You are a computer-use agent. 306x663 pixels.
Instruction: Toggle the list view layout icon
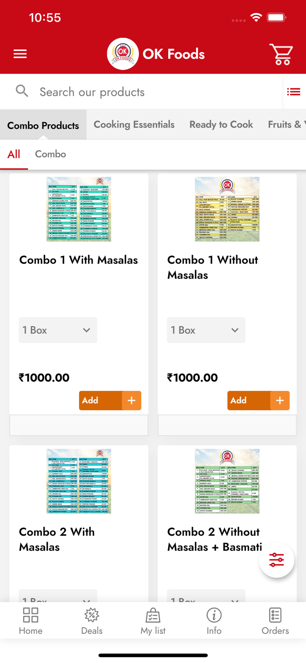[x=294, y=92]
